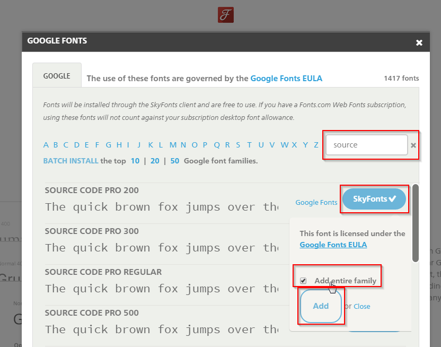The width and height of the screenshot is (441, 347).
Task: Filter fonts by letter E
Action: [86, 145]
